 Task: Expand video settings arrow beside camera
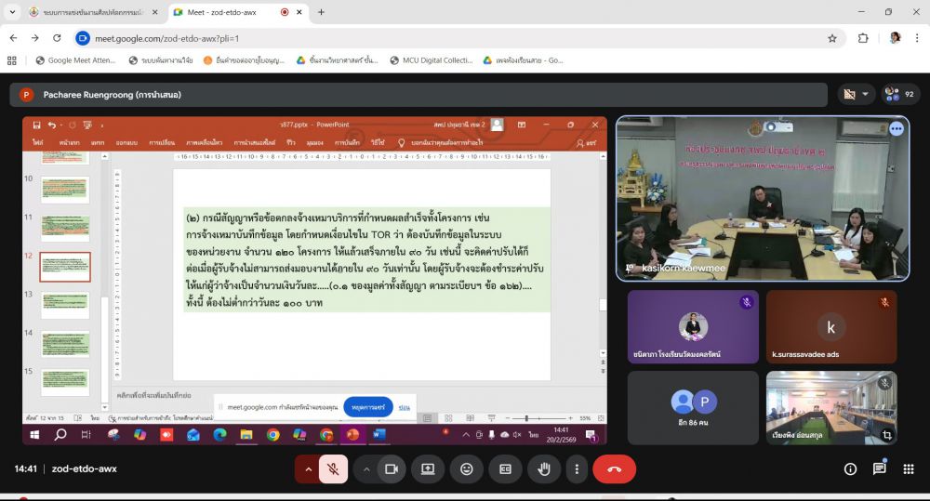(366, 469)
